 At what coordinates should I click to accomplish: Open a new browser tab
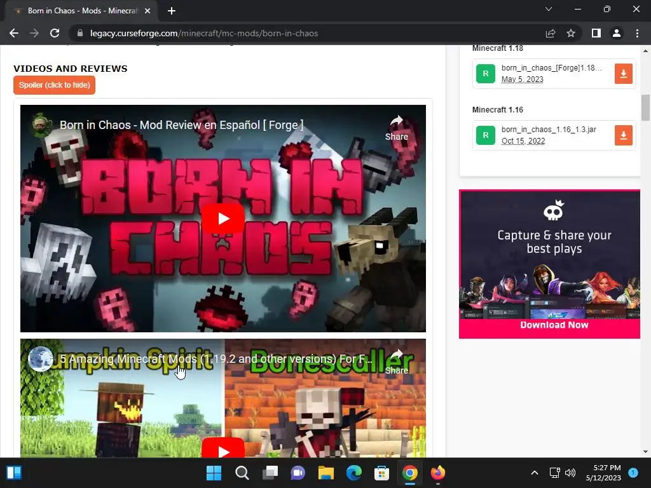[172, 11]
